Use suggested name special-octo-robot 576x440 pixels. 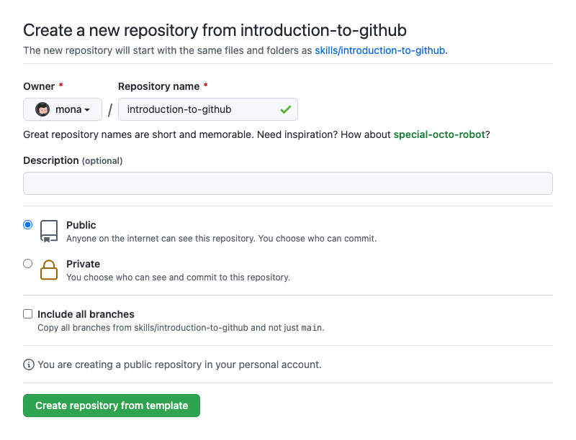(439, 134)
